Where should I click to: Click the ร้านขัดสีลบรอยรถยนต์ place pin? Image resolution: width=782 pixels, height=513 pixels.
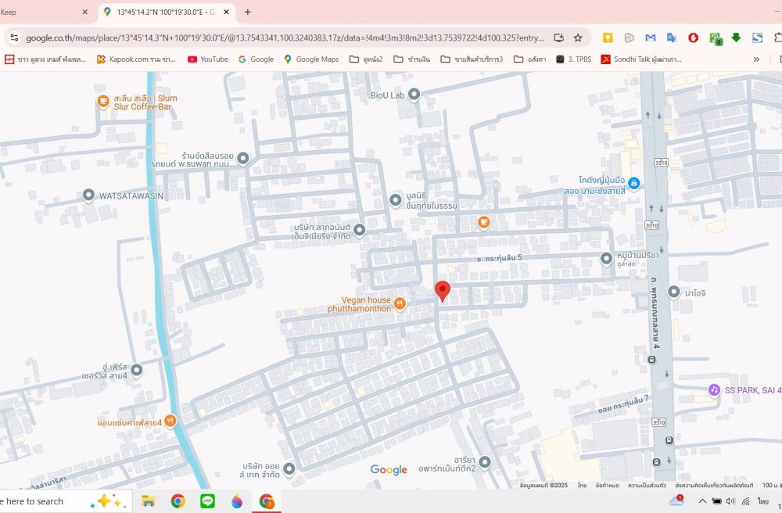click(x=243, y=158)
